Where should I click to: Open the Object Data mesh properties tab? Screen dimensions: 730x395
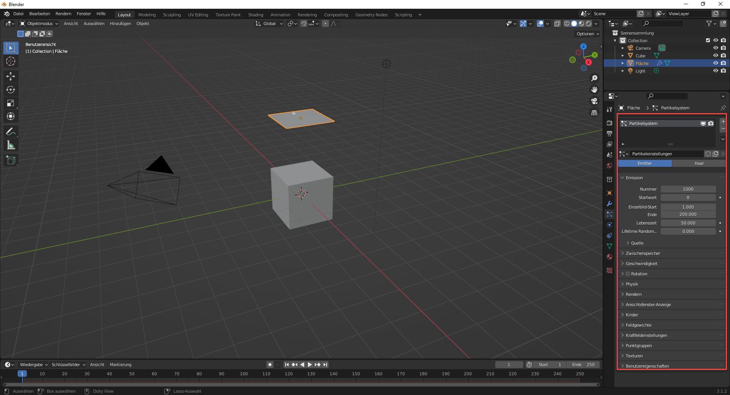coord(609,246)
